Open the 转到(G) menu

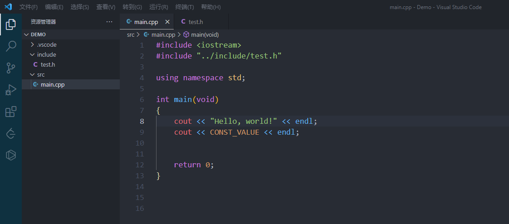tap(132, 7)
